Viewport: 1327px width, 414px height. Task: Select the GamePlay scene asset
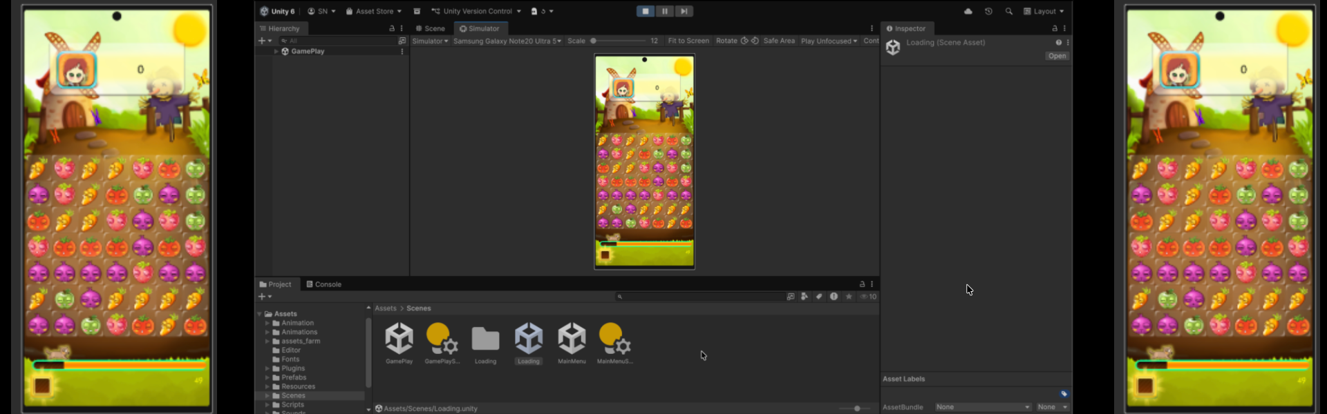click(x=399, y=343)
